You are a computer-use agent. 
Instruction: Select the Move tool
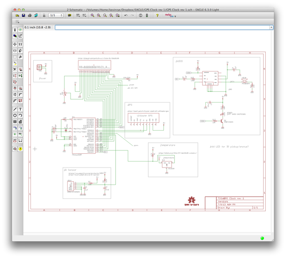point(15,44)
